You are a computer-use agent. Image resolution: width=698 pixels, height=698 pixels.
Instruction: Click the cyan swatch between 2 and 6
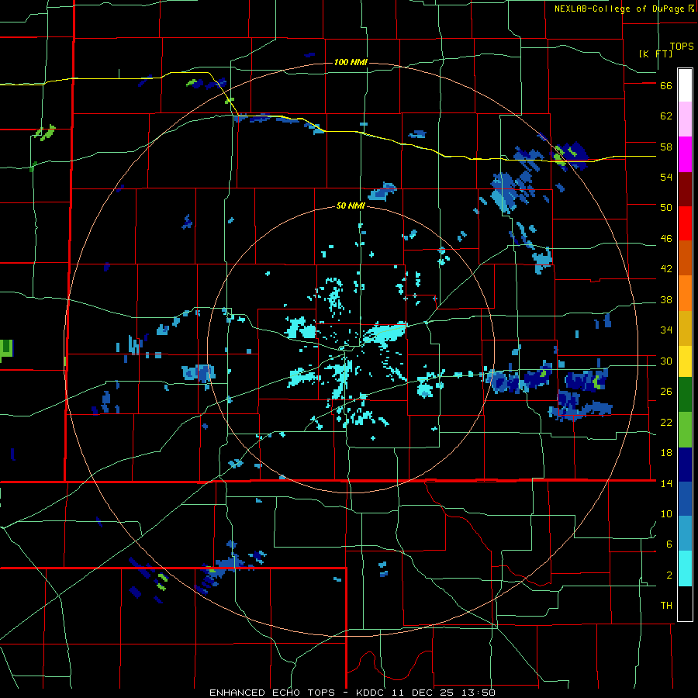pyautogui.click(x=685, y=568)
